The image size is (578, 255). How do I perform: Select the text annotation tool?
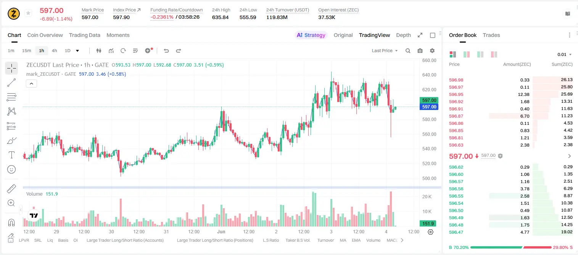coord(11,155)
